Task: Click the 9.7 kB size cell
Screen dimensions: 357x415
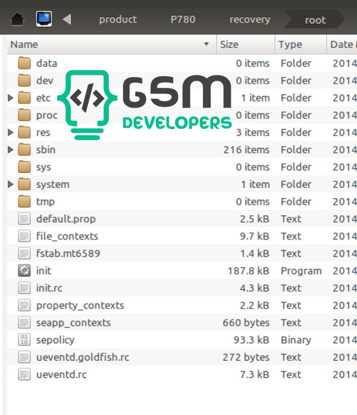Action: point(255,236)
